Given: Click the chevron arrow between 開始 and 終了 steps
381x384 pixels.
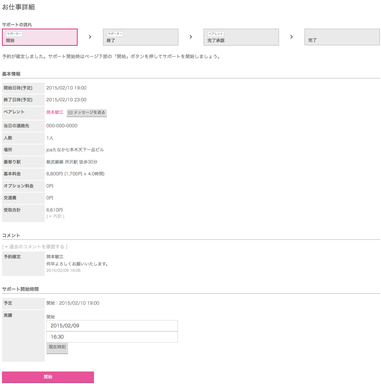Looking at the screenshot, I should point(90,37).
